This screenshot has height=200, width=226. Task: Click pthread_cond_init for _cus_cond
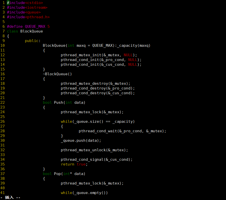101,64
